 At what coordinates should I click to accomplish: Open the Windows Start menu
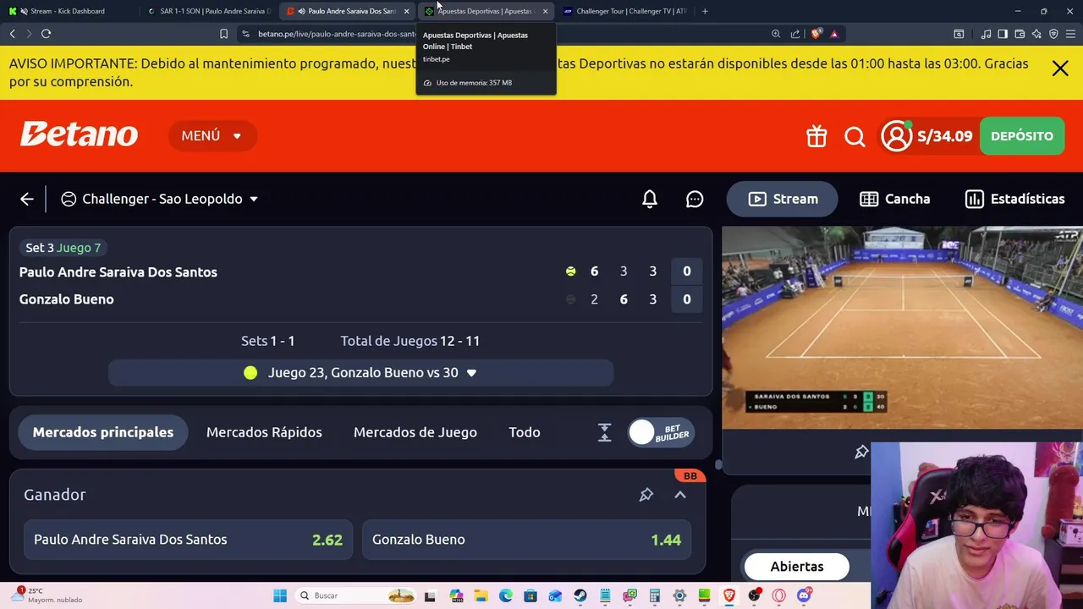(x=280, y=595)
